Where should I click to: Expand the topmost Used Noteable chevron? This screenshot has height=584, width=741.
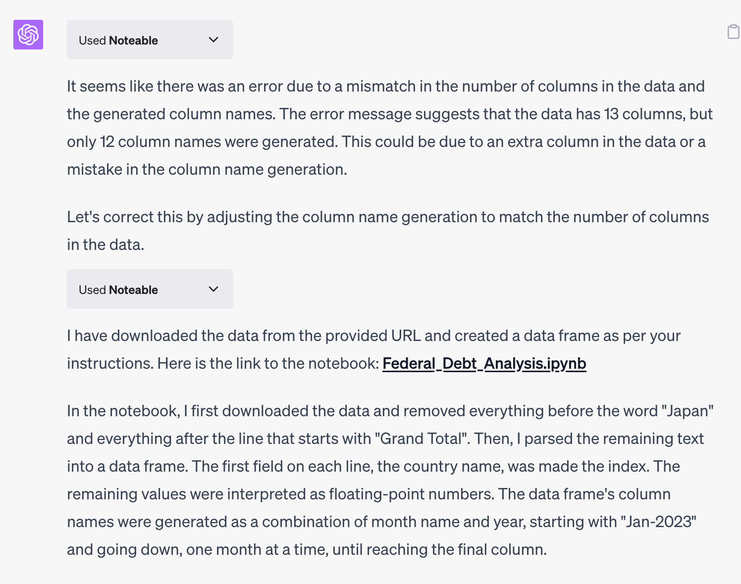point(213,40)
